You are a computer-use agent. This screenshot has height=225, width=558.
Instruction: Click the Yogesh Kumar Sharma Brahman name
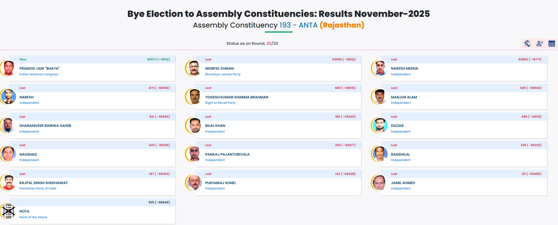pyautogui.click(x=237, y=97)
